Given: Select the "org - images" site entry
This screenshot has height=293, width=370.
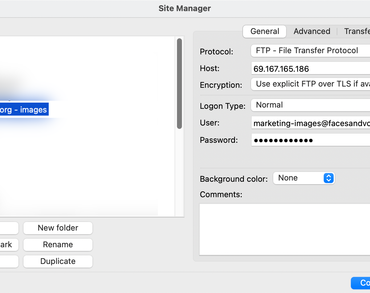Looking at the screenshot, I should click(23, 110).
